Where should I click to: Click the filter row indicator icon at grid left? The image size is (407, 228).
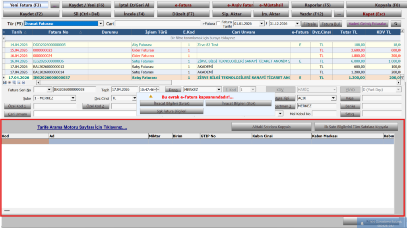(4, 38)
